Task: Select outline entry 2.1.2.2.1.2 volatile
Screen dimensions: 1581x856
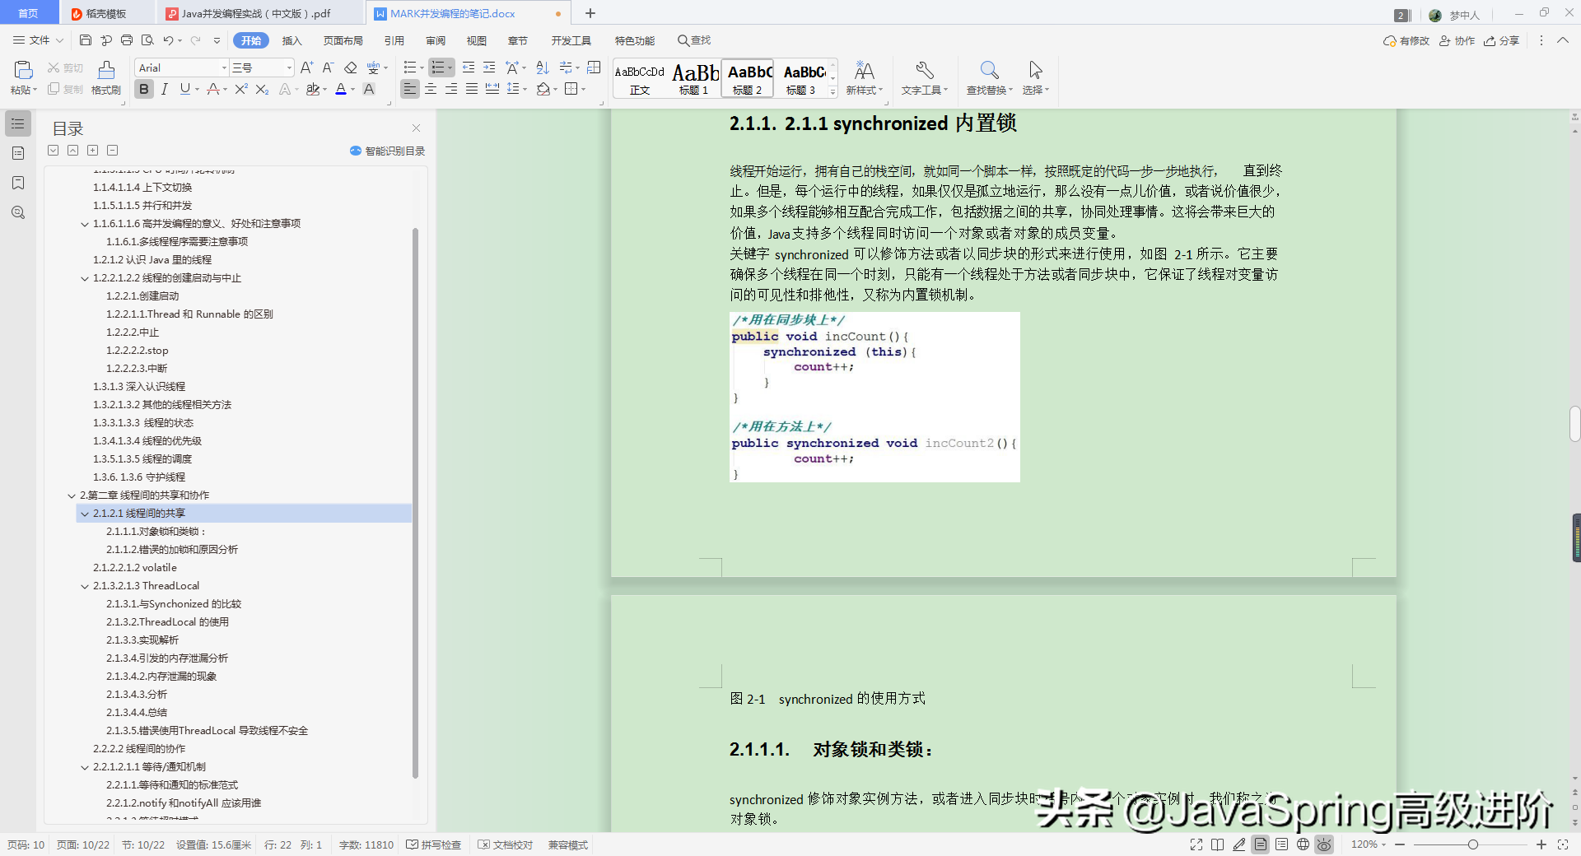Action: pos(134,568)
